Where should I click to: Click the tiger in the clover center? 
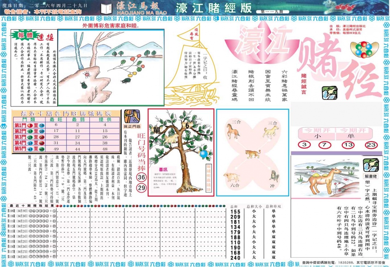[x=252, y=154]
